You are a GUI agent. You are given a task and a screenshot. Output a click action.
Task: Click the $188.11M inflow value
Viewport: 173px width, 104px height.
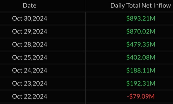click(141, 70)
